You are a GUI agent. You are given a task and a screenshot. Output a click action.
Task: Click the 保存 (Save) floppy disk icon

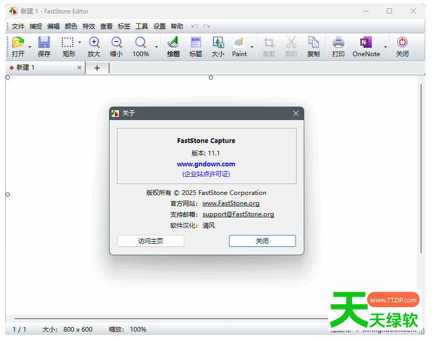point(44,43)
